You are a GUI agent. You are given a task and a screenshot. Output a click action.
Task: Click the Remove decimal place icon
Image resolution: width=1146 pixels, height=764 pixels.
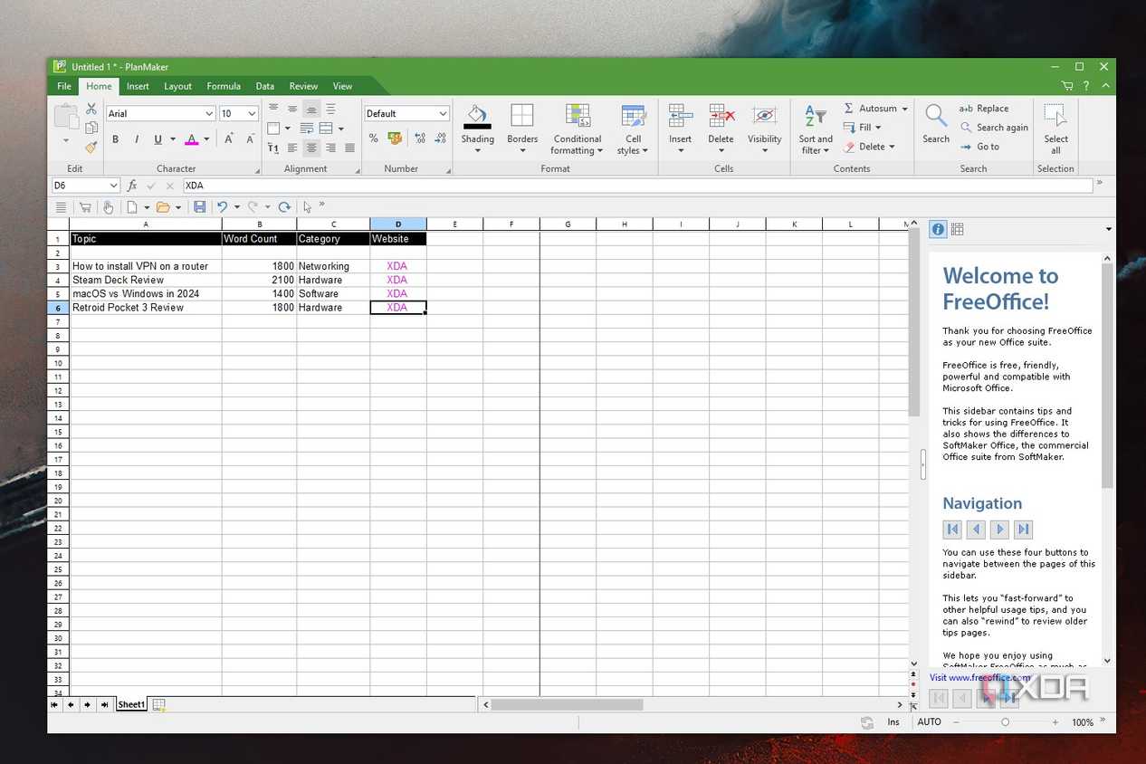(x=440, y=138)
